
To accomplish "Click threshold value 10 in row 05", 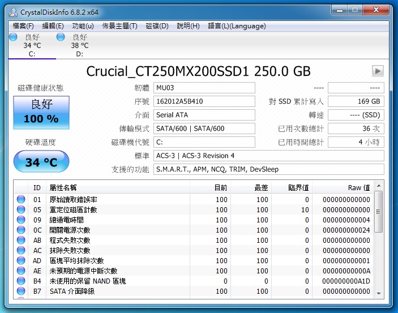I will [x=305, y=209].
